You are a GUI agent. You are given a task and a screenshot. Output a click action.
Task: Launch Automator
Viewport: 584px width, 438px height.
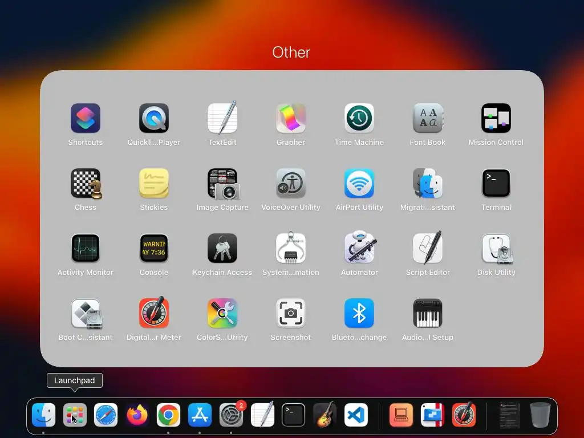(359, 248)
